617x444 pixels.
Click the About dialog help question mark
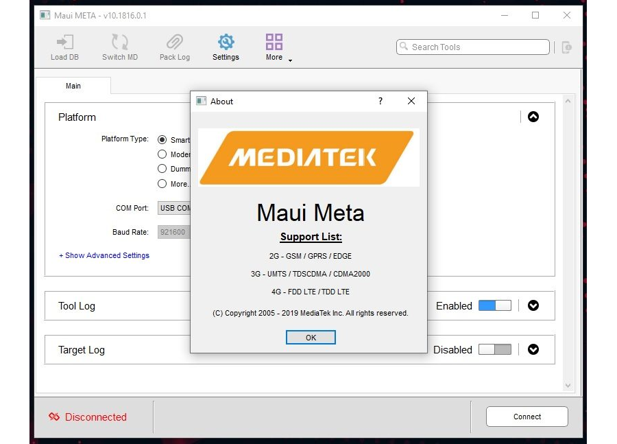380,101
